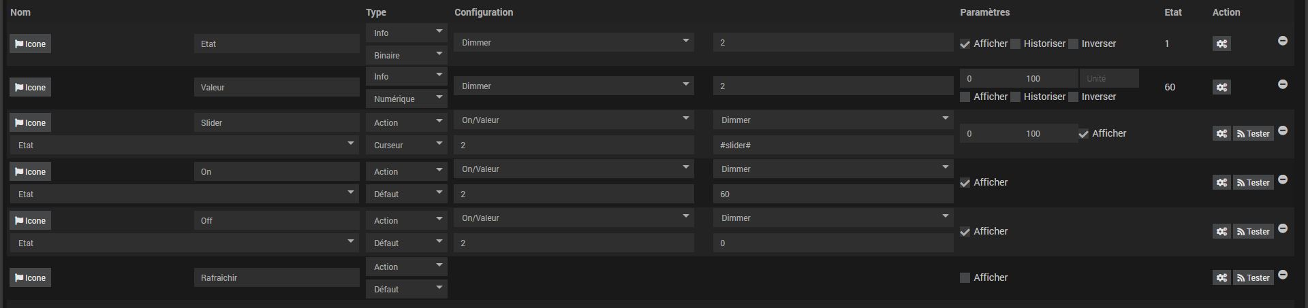Viewport: 1308px width, 308px height.
Task: Click the Tester button for the Slider command
Action: click(1253, 134)
